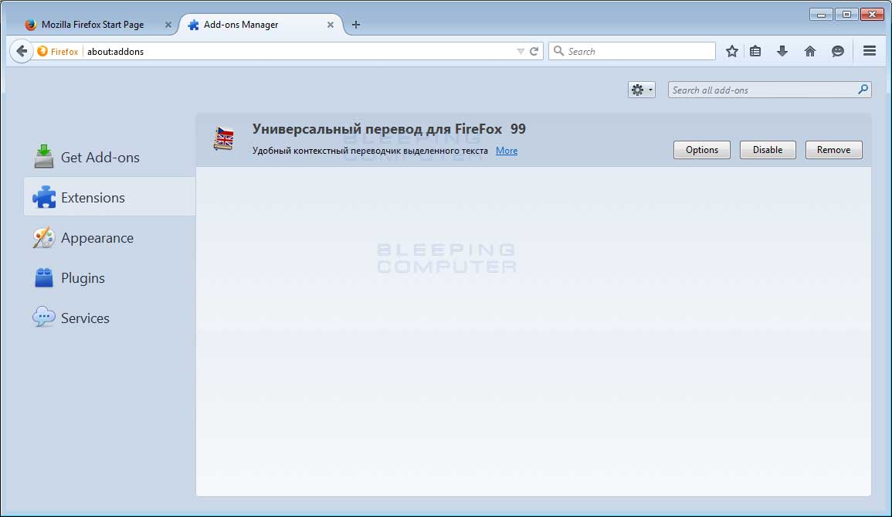Disable the Универсальный перевод extension
The width and height of the screenshot is (892, 517).
[767, 150]
